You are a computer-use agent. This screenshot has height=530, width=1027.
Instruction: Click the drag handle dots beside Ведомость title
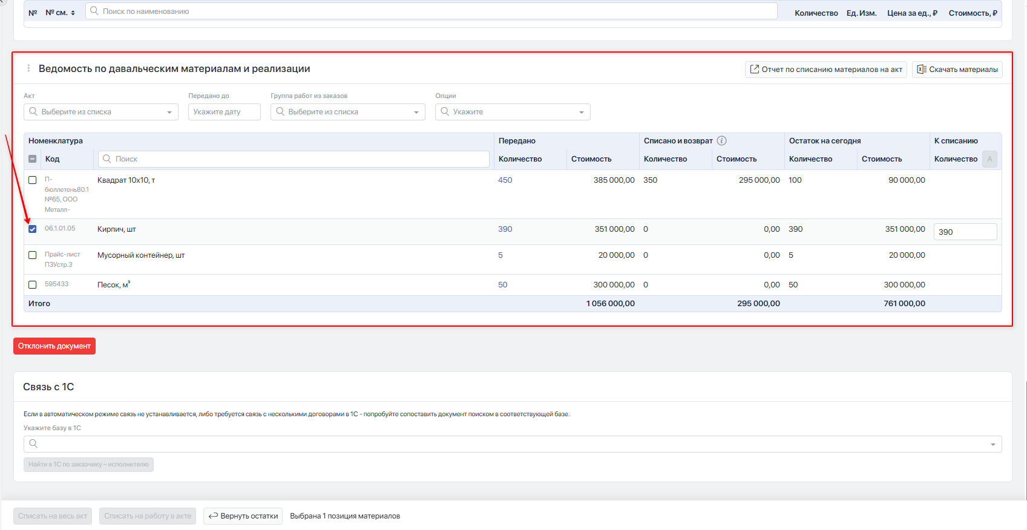(x=28, y=68)
